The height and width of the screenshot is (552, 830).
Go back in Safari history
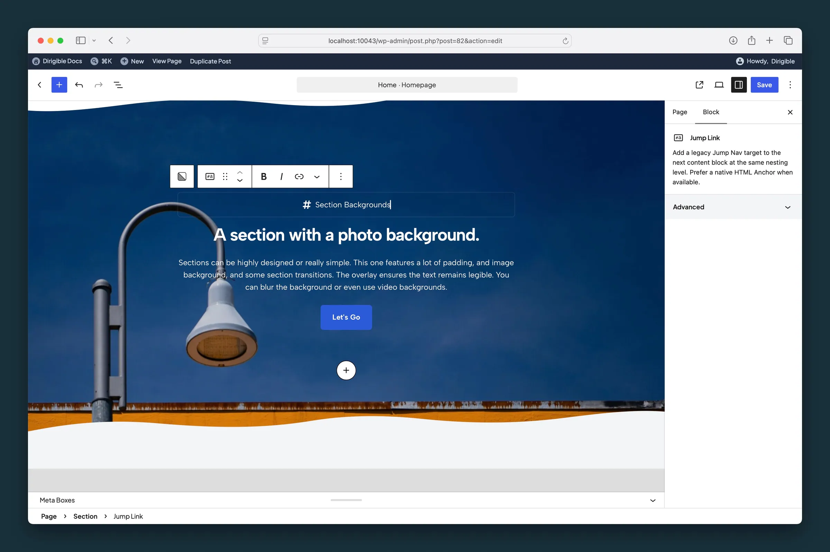[x=111, y=40]
